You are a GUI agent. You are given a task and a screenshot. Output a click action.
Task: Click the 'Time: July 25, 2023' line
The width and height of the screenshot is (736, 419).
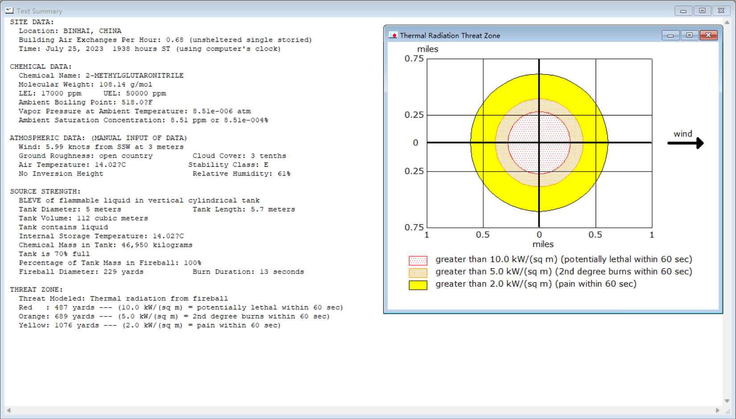click(150, 49)
